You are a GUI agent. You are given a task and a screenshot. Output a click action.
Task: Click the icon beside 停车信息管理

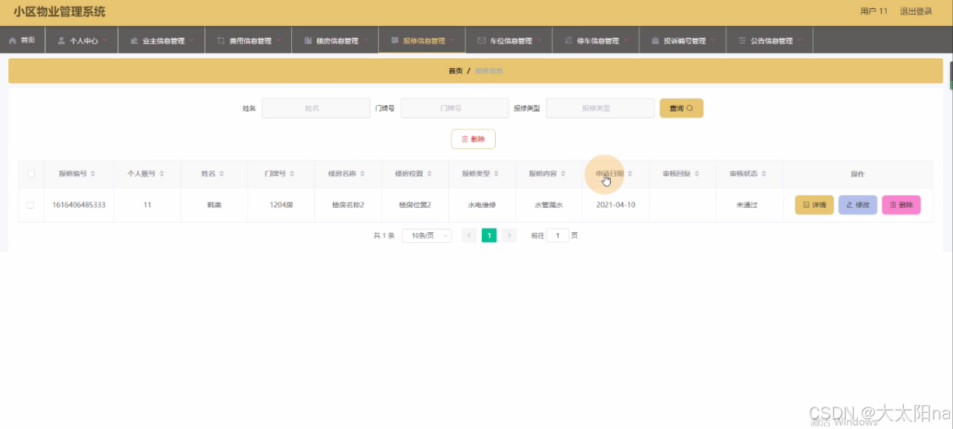(x=568, y=41)
